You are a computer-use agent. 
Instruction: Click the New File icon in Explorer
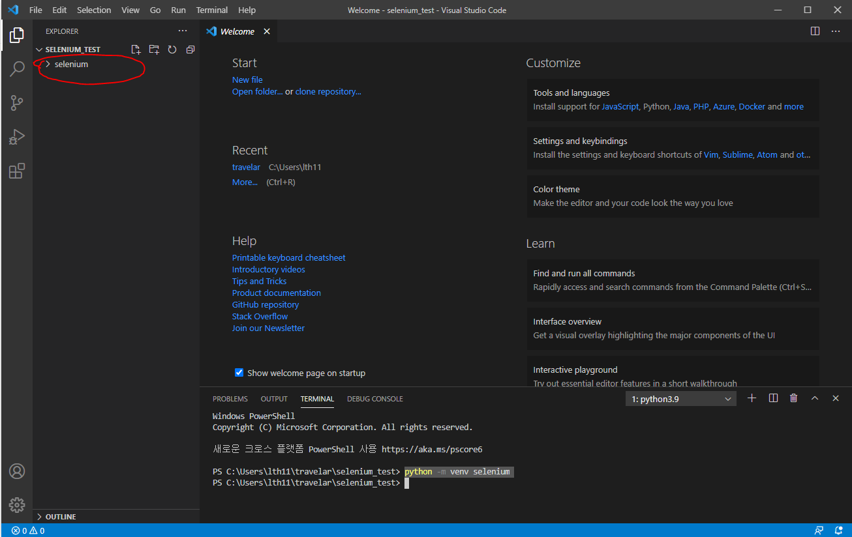coord(136,50)
